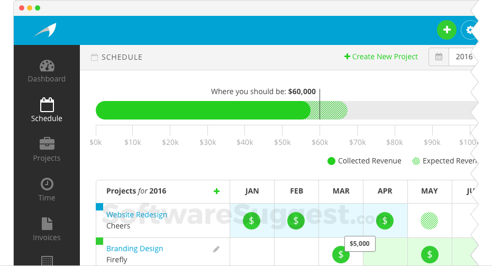Screen dimensions: 492x266
Task: Click the Expected Revenue legend swatch
Action: point(416,161)
